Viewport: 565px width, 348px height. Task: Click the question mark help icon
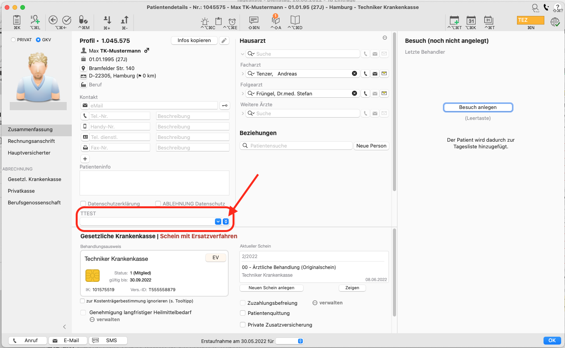click(x=558, y=7)
